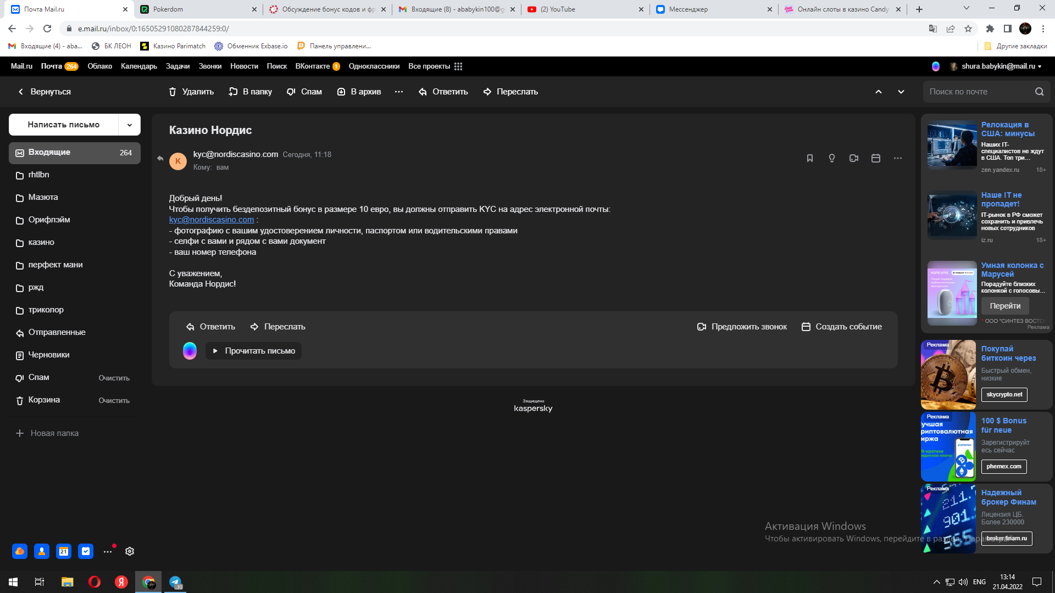This screenshot has height=593, width=1055.
Task: Play the Прочитать письмо audio reading
Action: (254, 351)
